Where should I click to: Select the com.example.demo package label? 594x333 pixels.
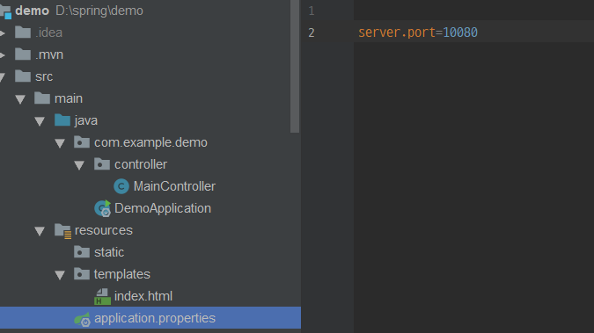150,142
